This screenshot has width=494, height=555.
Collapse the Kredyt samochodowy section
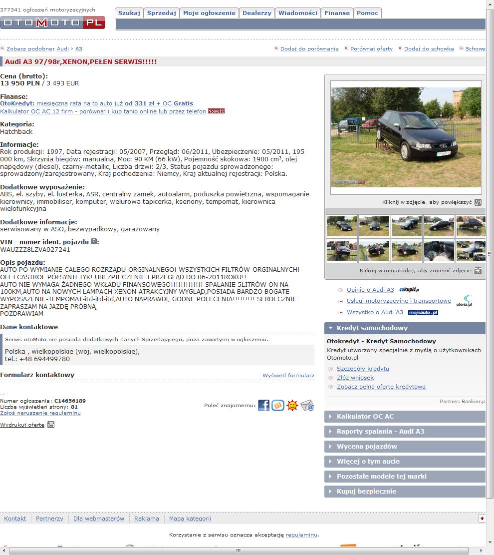405,328
